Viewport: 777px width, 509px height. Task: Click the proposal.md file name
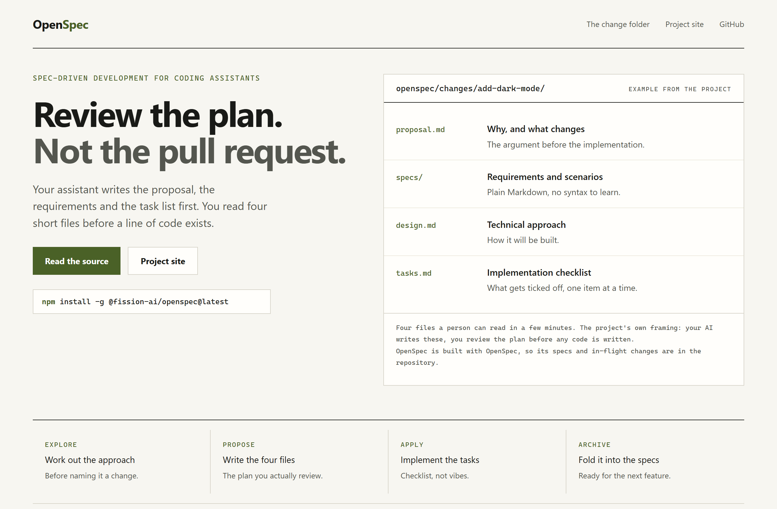click(x=420, y=130)
